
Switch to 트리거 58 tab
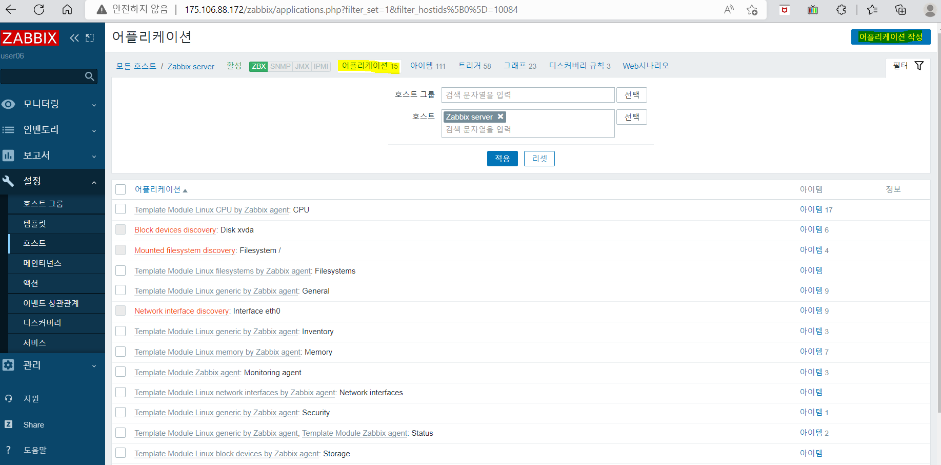click(x=474, y=66)
